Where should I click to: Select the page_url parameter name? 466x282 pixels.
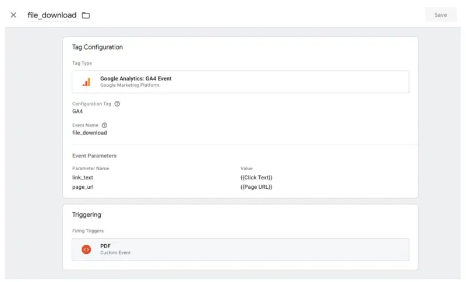(x=82, y=187)
